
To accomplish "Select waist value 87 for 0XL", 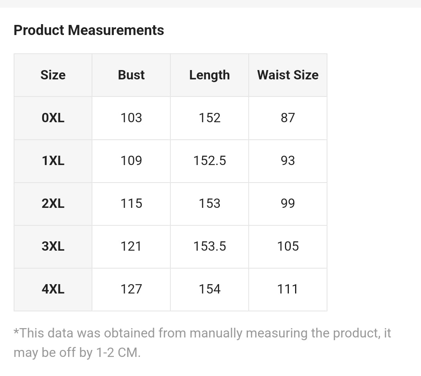I will 288,118.
